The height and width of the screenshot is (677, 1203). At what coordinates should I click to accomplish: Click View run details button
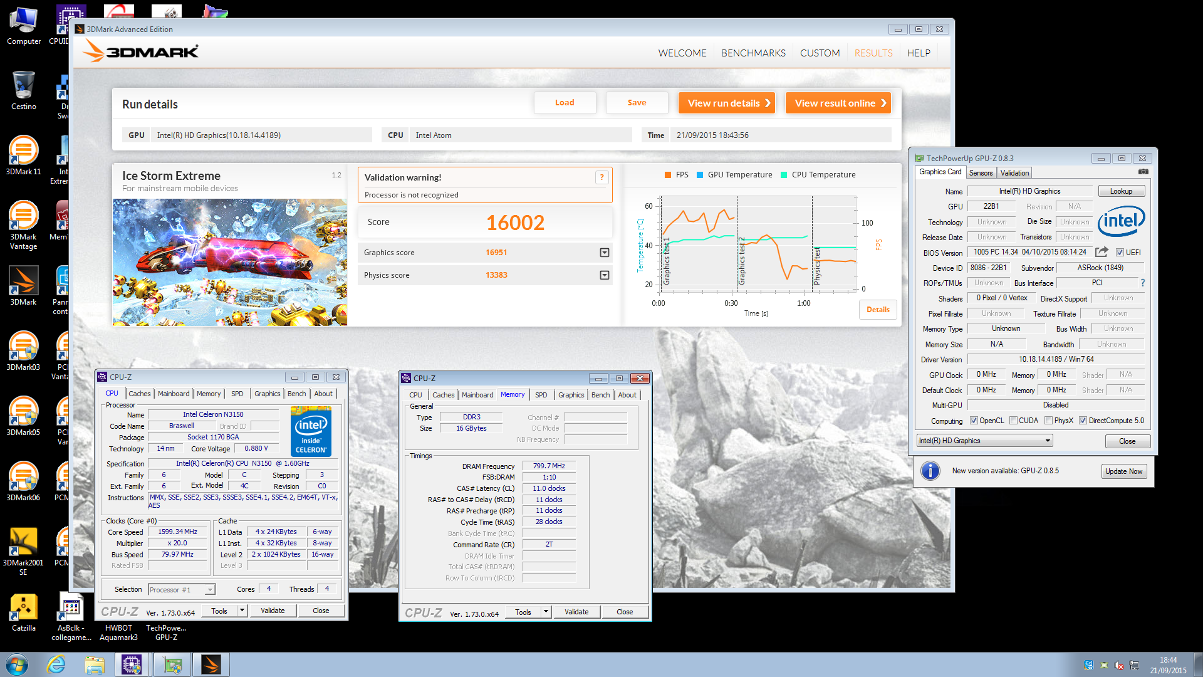pyautogui.click(x=727, y=103)
